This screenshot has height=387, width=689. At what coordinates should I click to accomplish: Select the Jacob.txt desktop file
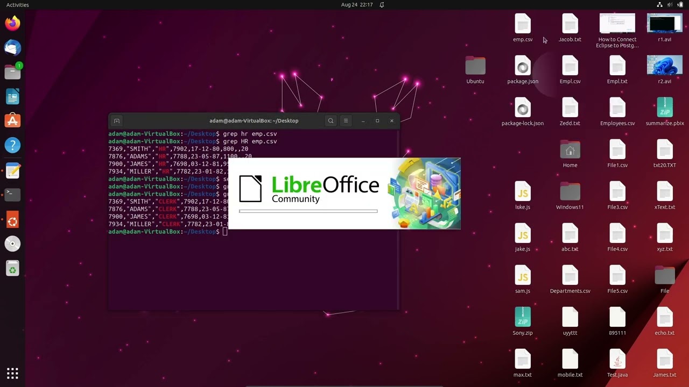click(x=570, y=28)
